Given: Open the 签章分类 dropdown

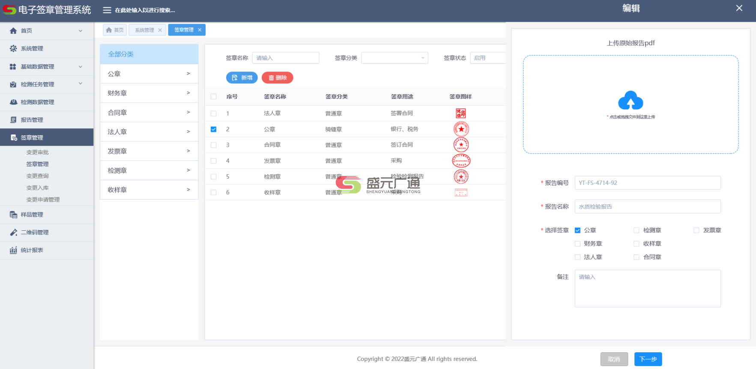Looking at the screenshot, I should (394, 58).
